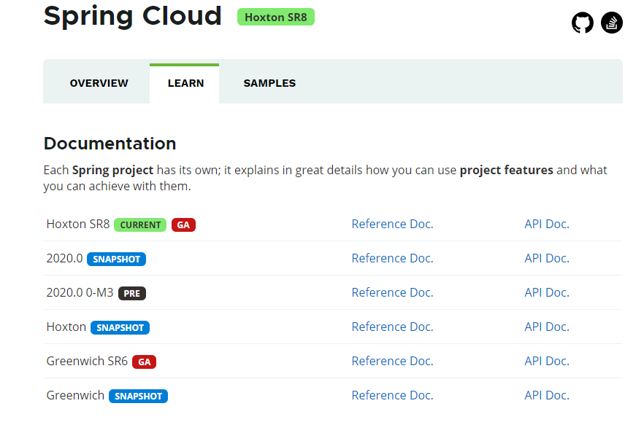
Task: Open Reference Doc for 2020.0 snapshot
Action: coord(392,258)
